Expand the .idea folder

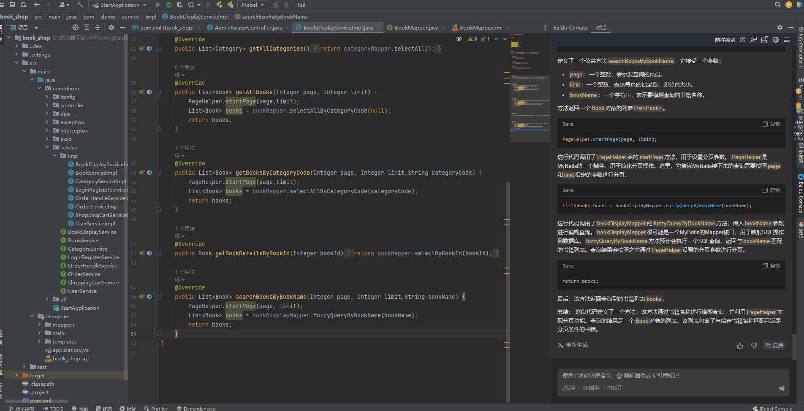coord(16,46)
